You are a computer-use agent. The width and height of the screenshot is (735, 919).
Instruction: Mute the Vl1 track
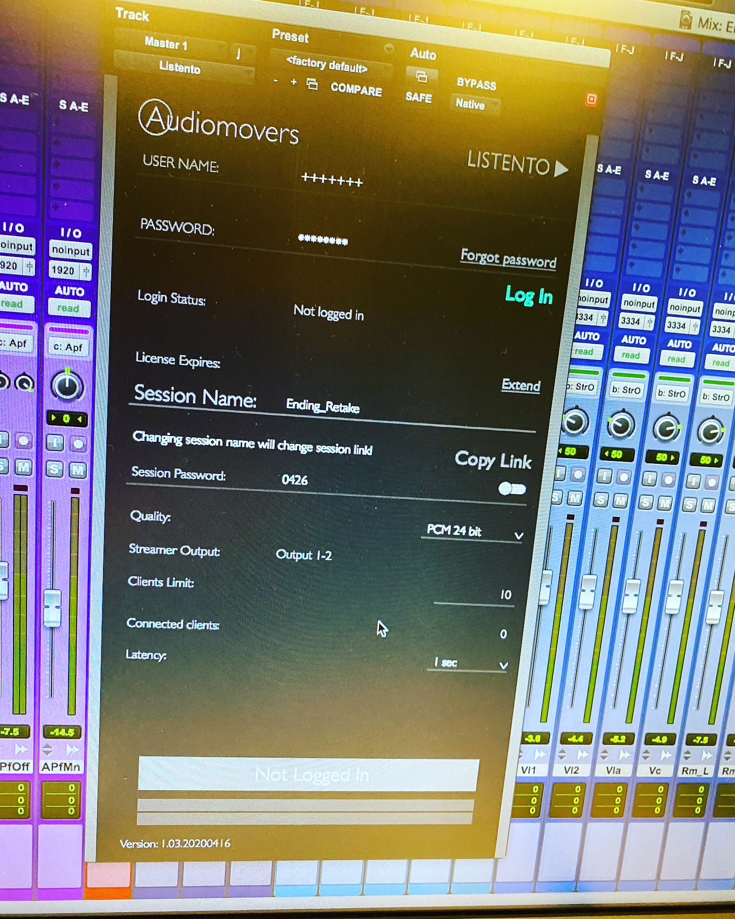click(575, 498)
